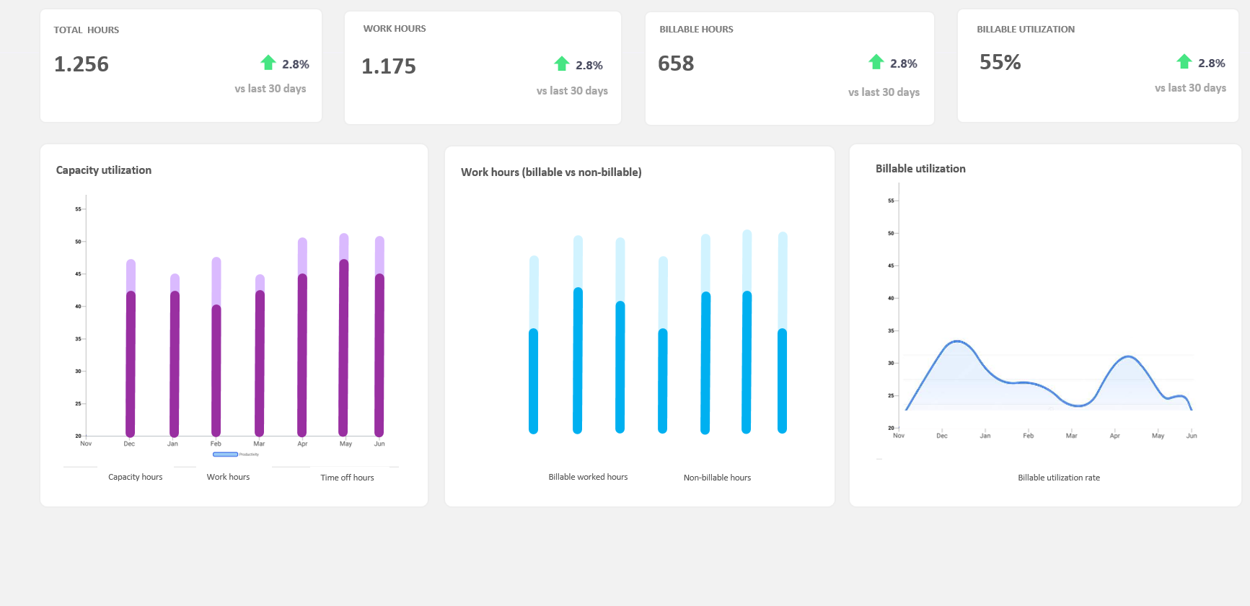Image resolution: width=1250 pixels, height=606 pixels.
Task: Click the Dec axis label in Billable utilization chart
Action: (942, 436)
